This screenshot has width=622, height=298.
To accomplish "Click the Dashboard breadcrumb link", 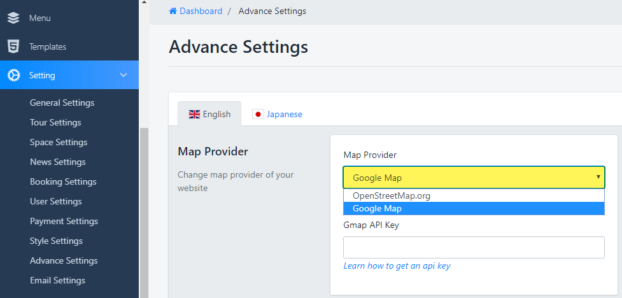I will click(201, 11).
